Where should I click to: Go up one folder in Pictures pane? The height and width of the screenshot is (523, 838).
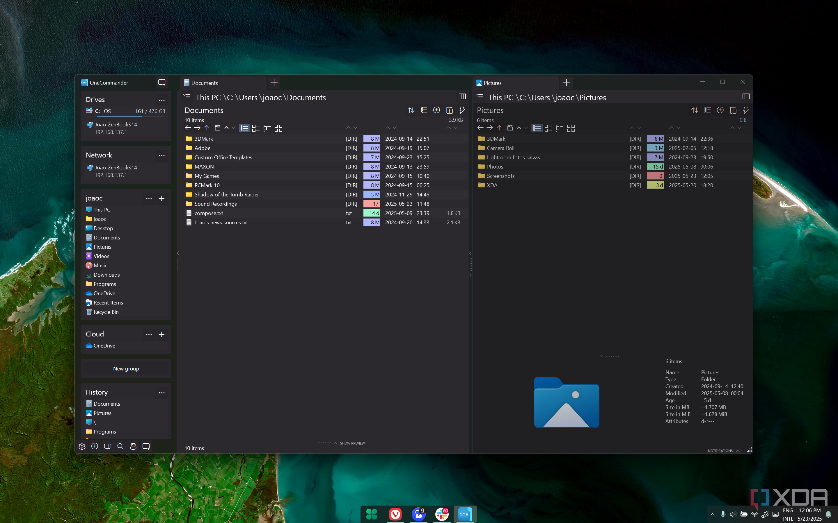click(499, 128)
